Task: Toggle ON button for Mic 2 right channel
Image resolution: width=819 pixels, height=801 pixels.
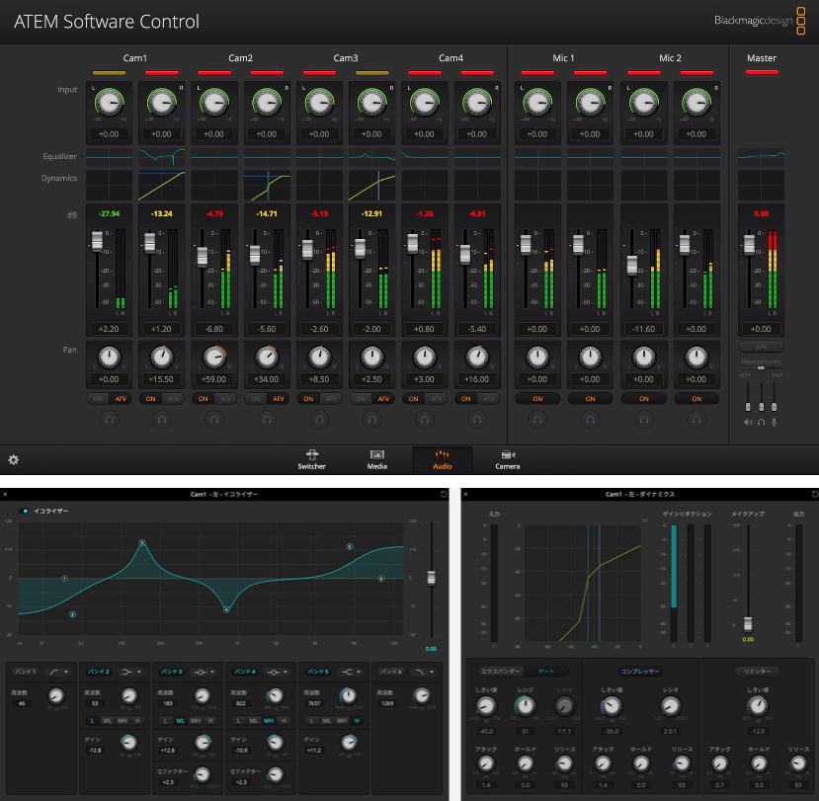Action: [x=696, y=398]
